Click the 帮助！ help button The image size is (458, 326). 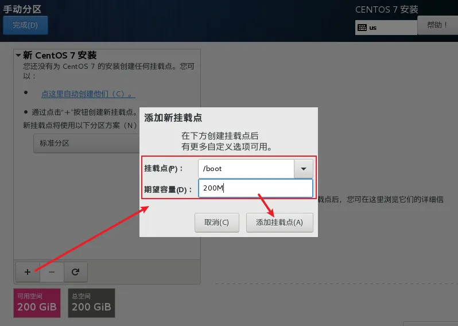tap(437, 25)
